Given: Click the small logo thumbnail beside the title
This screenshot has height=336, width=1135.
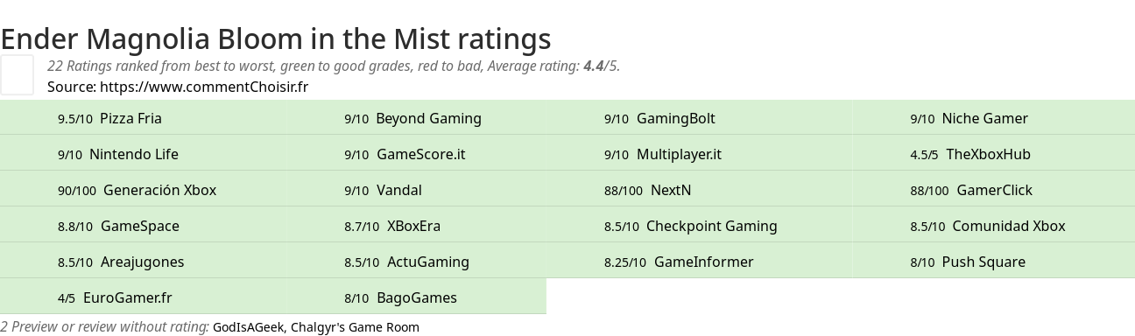Looking at the screenshot, I should coord(17,74).
